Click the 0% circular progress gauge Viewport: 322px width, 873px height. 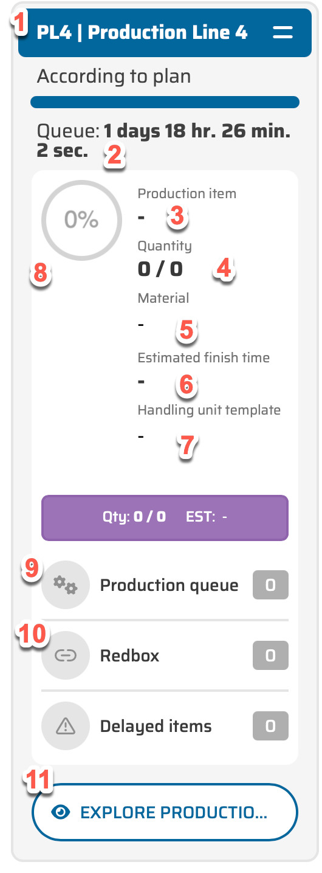(81, 220)
